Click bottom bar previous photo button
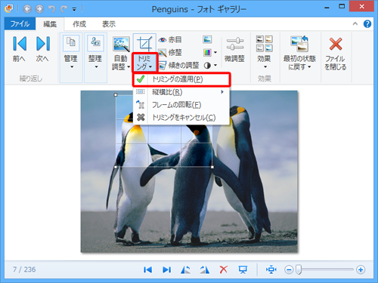This screenshot has width=378, height=283. click(147, 270)
